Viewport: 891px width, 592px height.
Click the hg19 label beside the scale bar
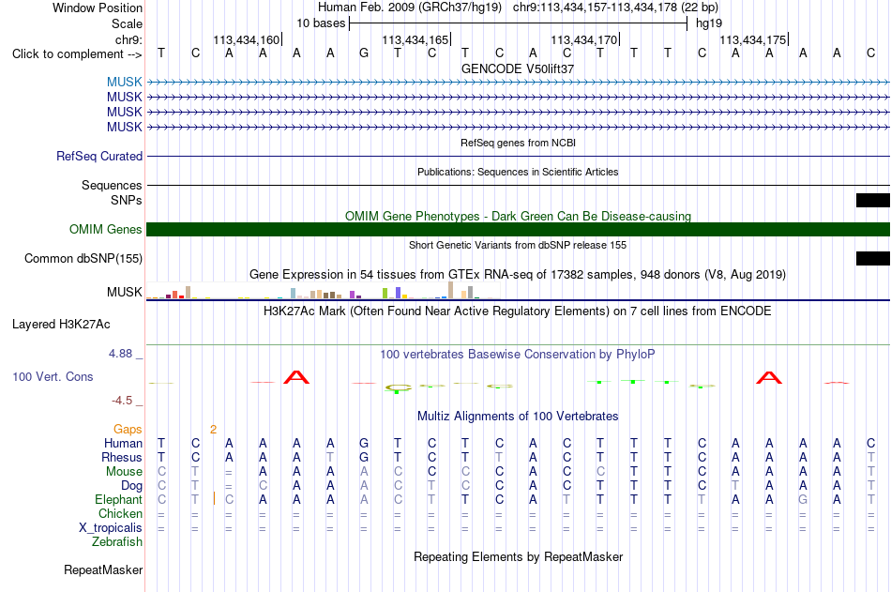coord(709,23)
